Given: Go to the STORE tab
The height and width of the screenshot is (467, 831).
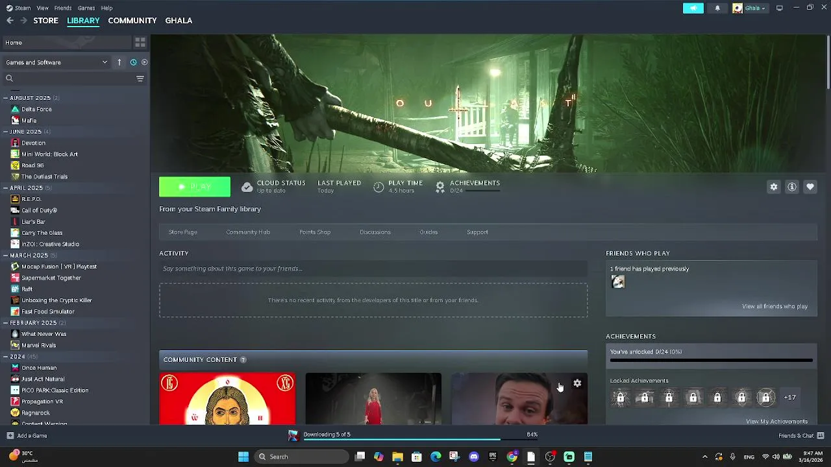Looking at the screenshot, I should click(x=45, y=21).
